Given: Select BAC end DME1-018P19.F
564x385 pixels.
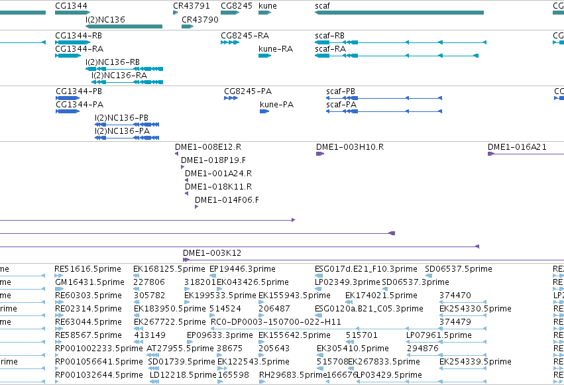Looking at the screenshot, I should pyautogui.click(x=213, y=160).
